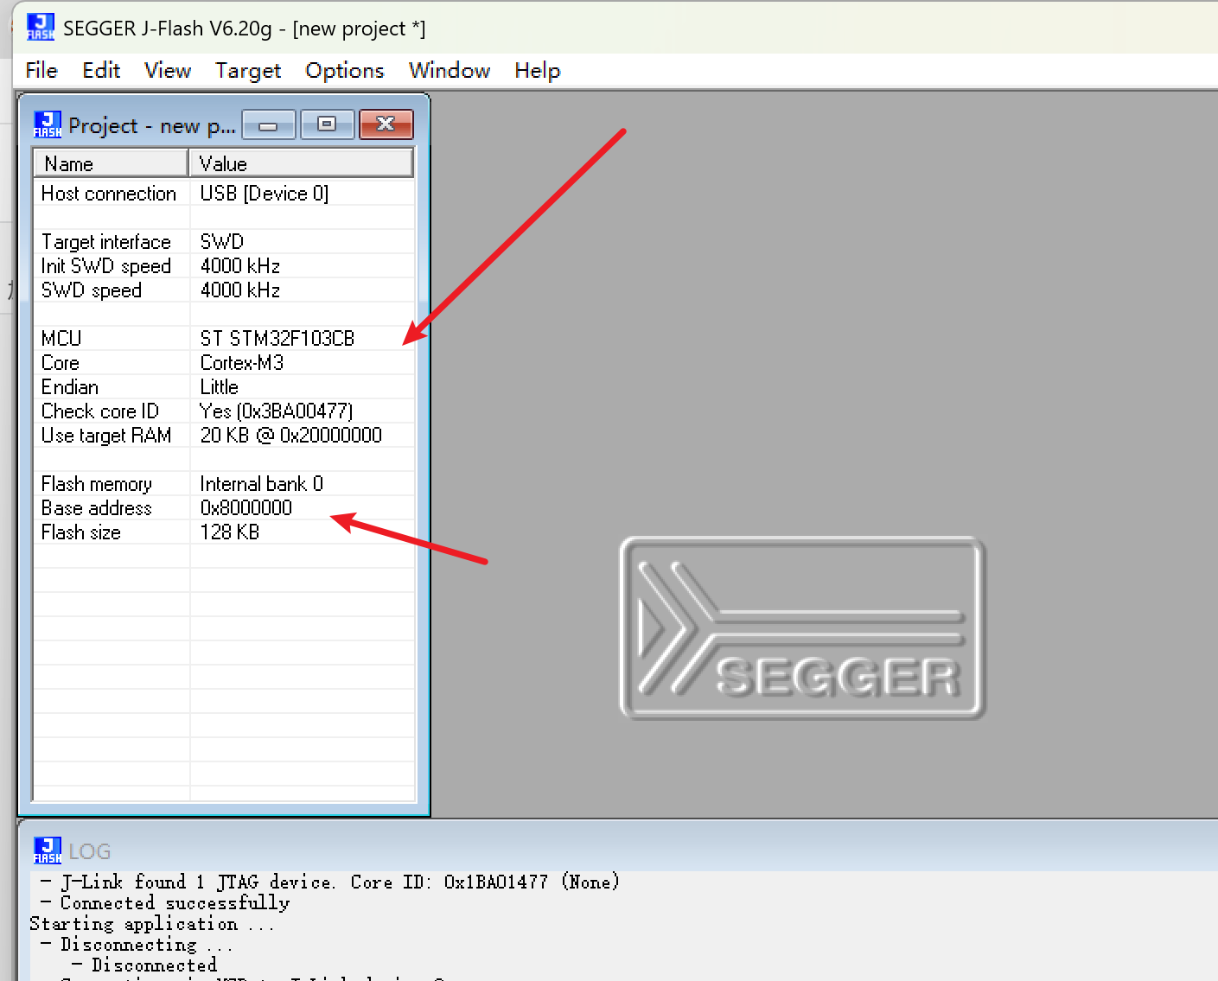Click the Init SWD speed 4000 kHz value
The width and height of the screenshot is (1218, 981).
(x=240, y=266)
